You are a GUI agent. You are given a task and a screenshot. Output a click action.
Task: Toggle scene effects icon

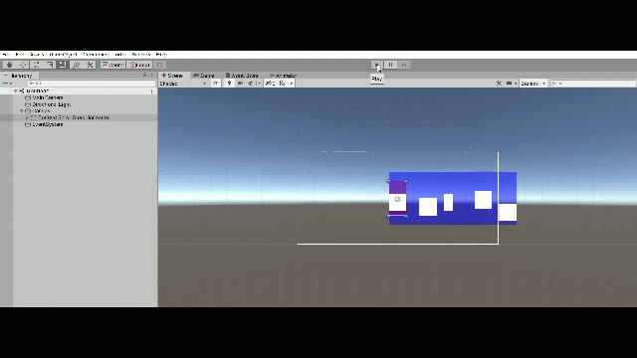click(251, 84)
